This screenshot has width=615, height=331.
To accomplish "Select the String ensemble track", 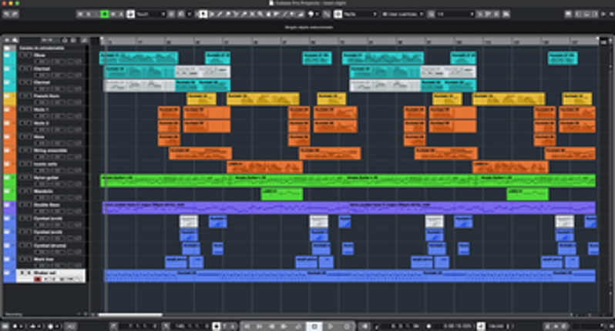I will pos(52,153).
